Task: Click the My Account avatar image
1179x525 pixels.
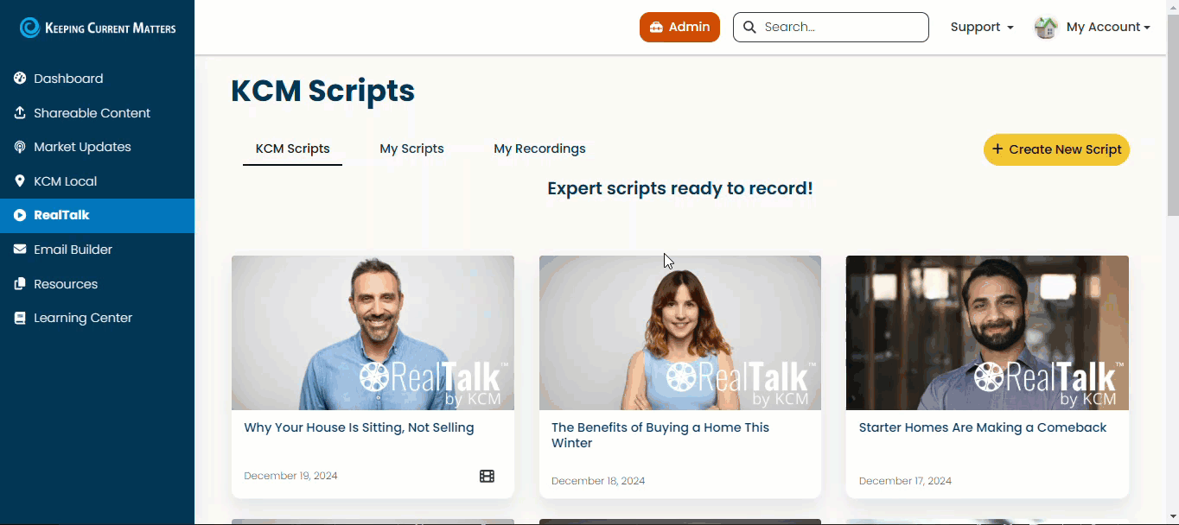Action: pos(1046,28)
